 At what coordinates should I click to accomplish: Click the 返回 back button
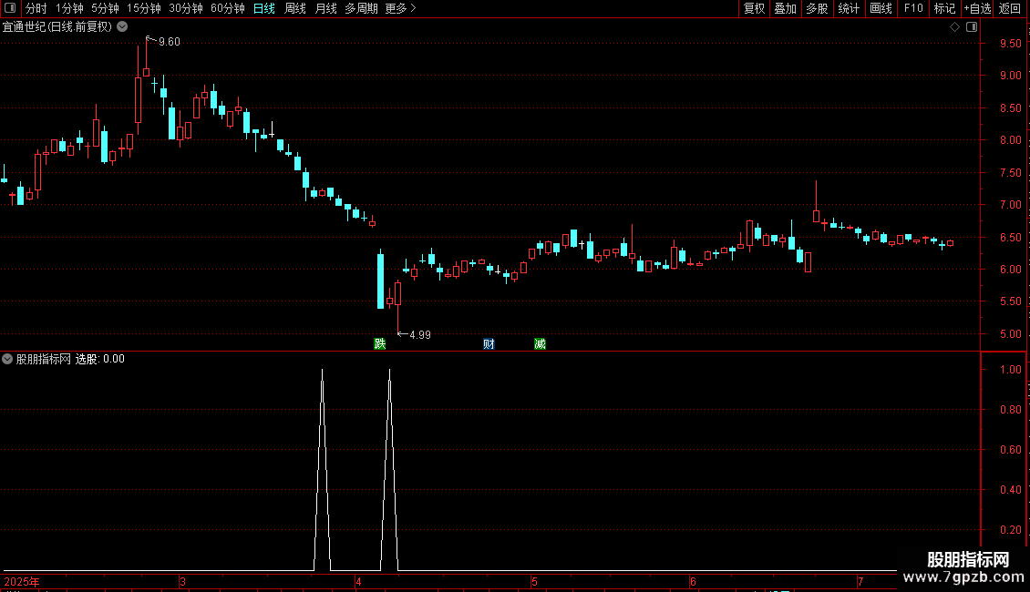[1010, 8]
